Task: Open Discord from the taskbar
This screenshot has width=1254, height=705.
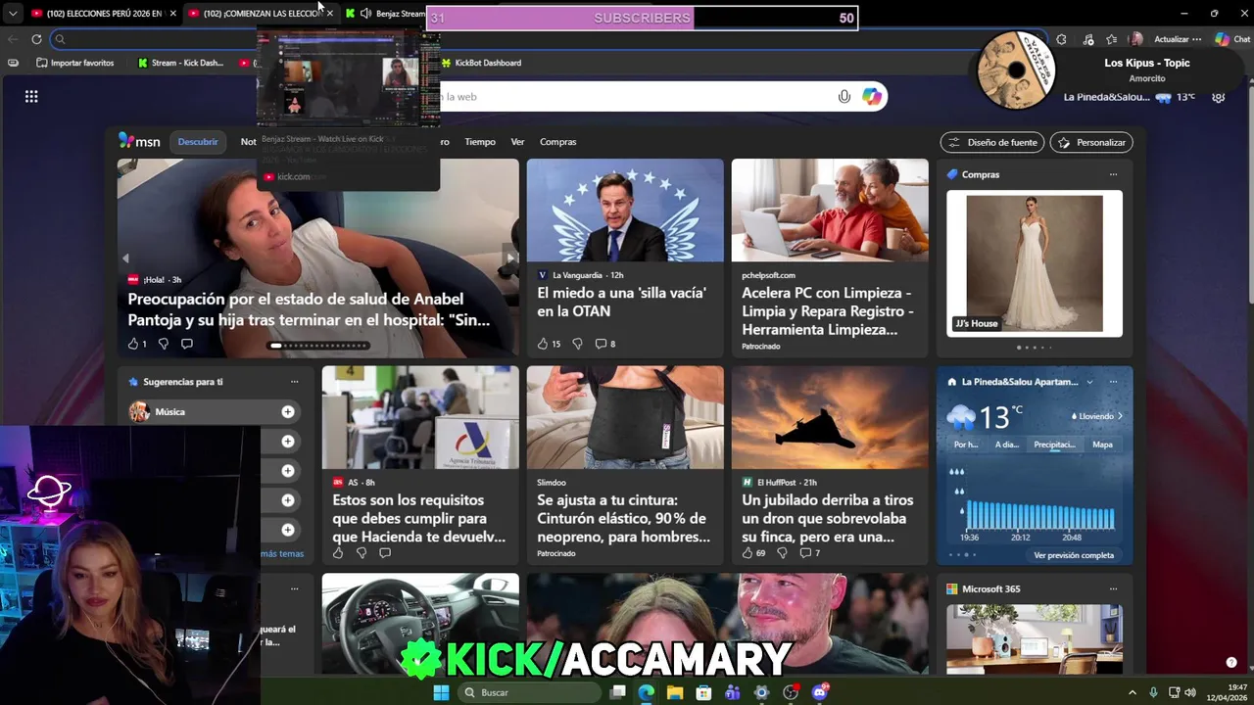Action: pos(820,692)
